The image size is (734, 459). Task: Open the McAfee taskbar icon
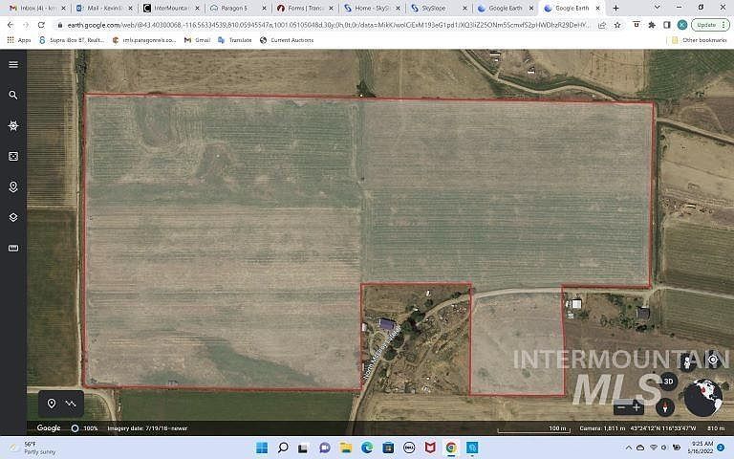point(430,448)
